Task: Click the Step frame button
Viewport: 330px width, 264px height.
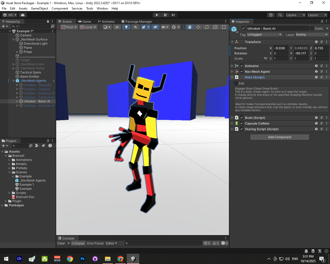Action: pyautogui.click(x=173, y=15)
